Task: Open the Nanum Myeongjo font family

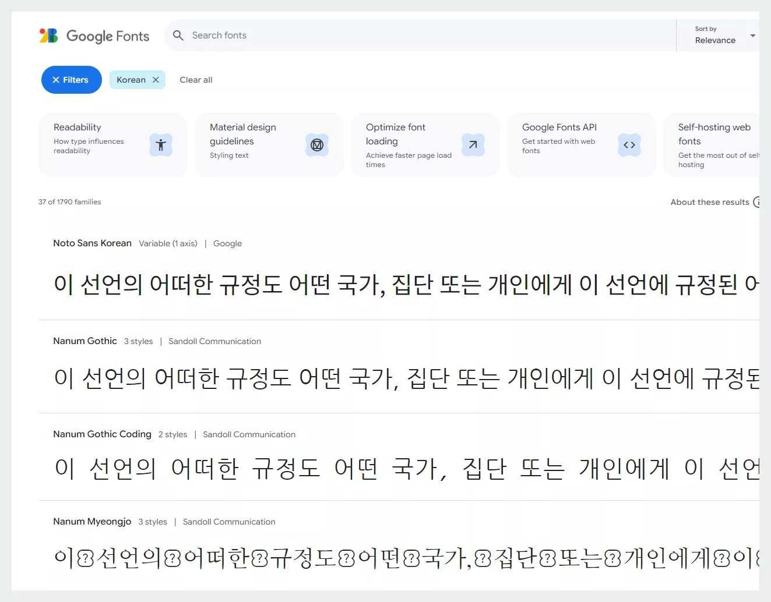Action: tap(91, 521)
